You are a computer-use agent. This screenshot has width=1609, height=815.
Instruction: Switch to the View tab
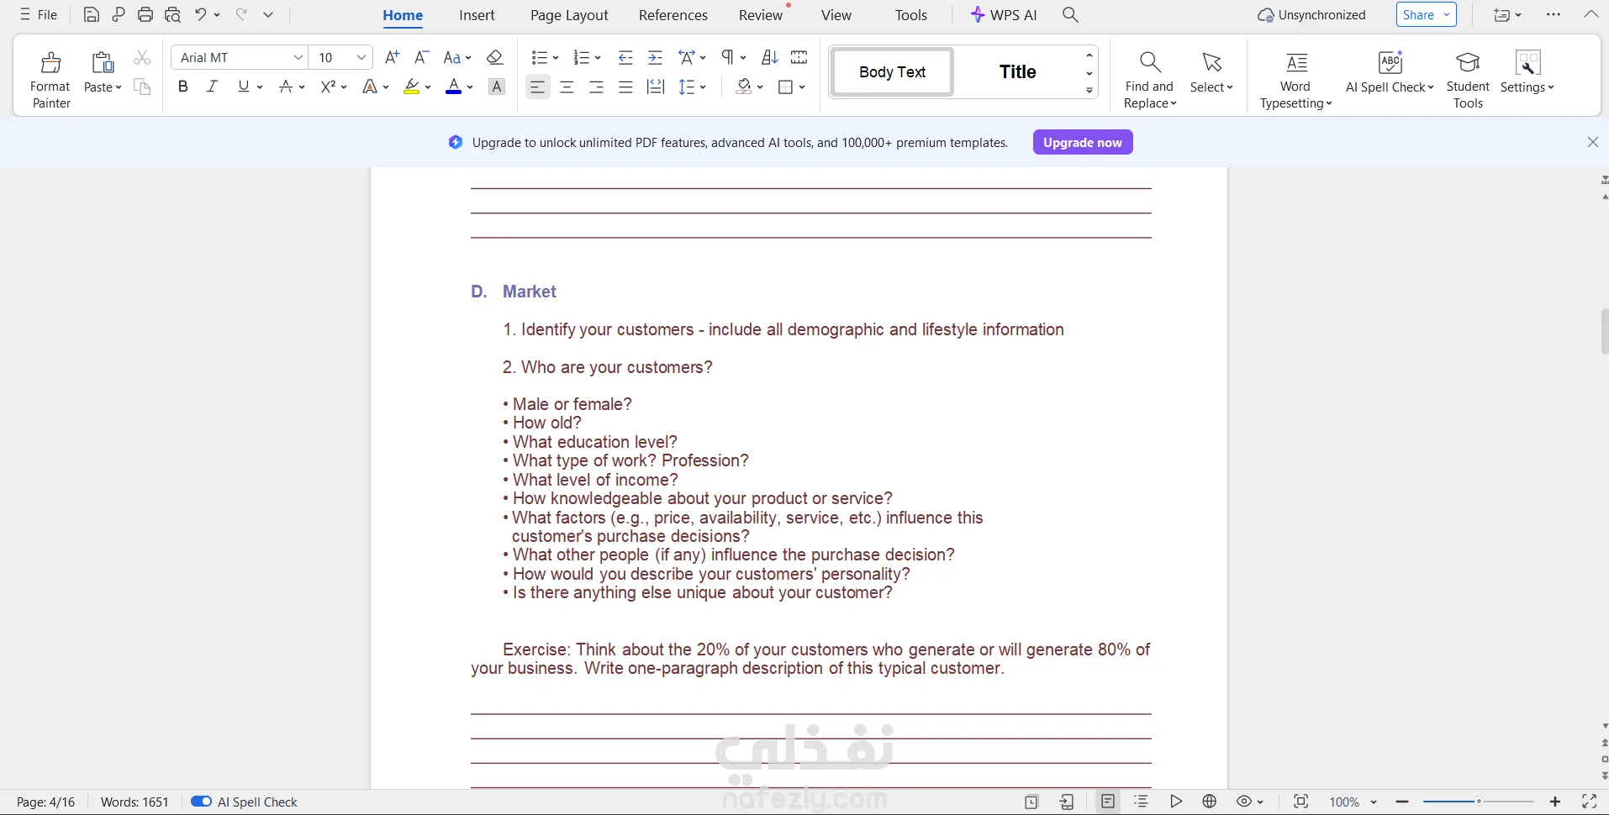coord(836,15)
